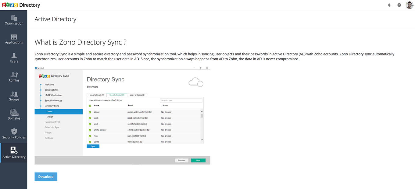Screen dimensions: 415x189
Task: Switch to the Users to Update tab
Action: (x=97, y=95)
